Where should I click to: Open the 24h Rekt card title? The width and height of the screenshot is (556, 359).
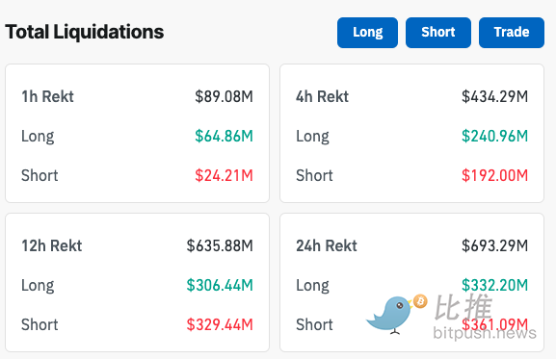coord(327,245)
